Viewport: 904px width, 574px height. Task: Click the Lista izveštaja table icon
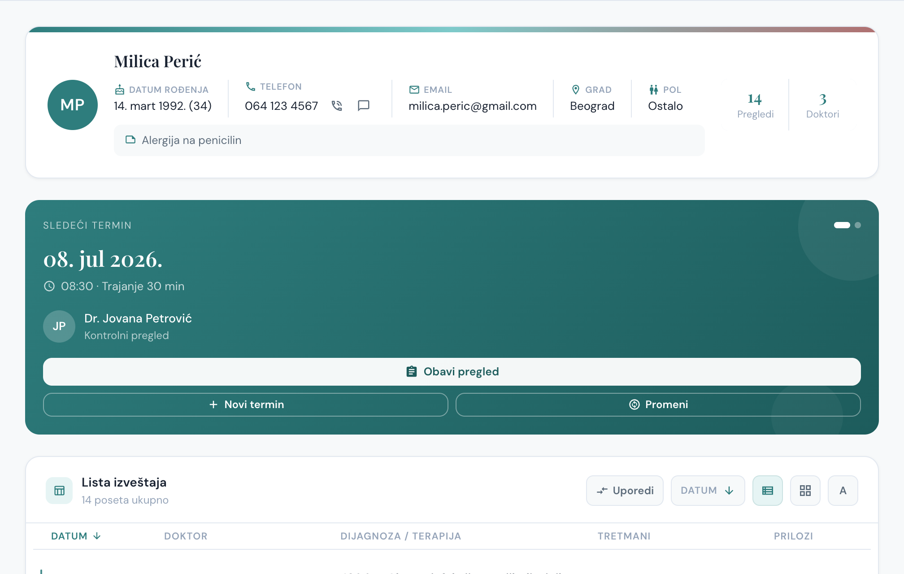(x=59, y=491)
